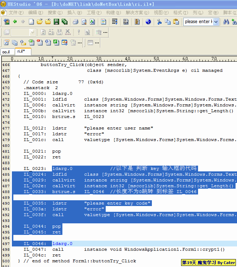The image size is (237, 267).
Task: Click the second yellow folder icon
Action: [x=48, y=22]
